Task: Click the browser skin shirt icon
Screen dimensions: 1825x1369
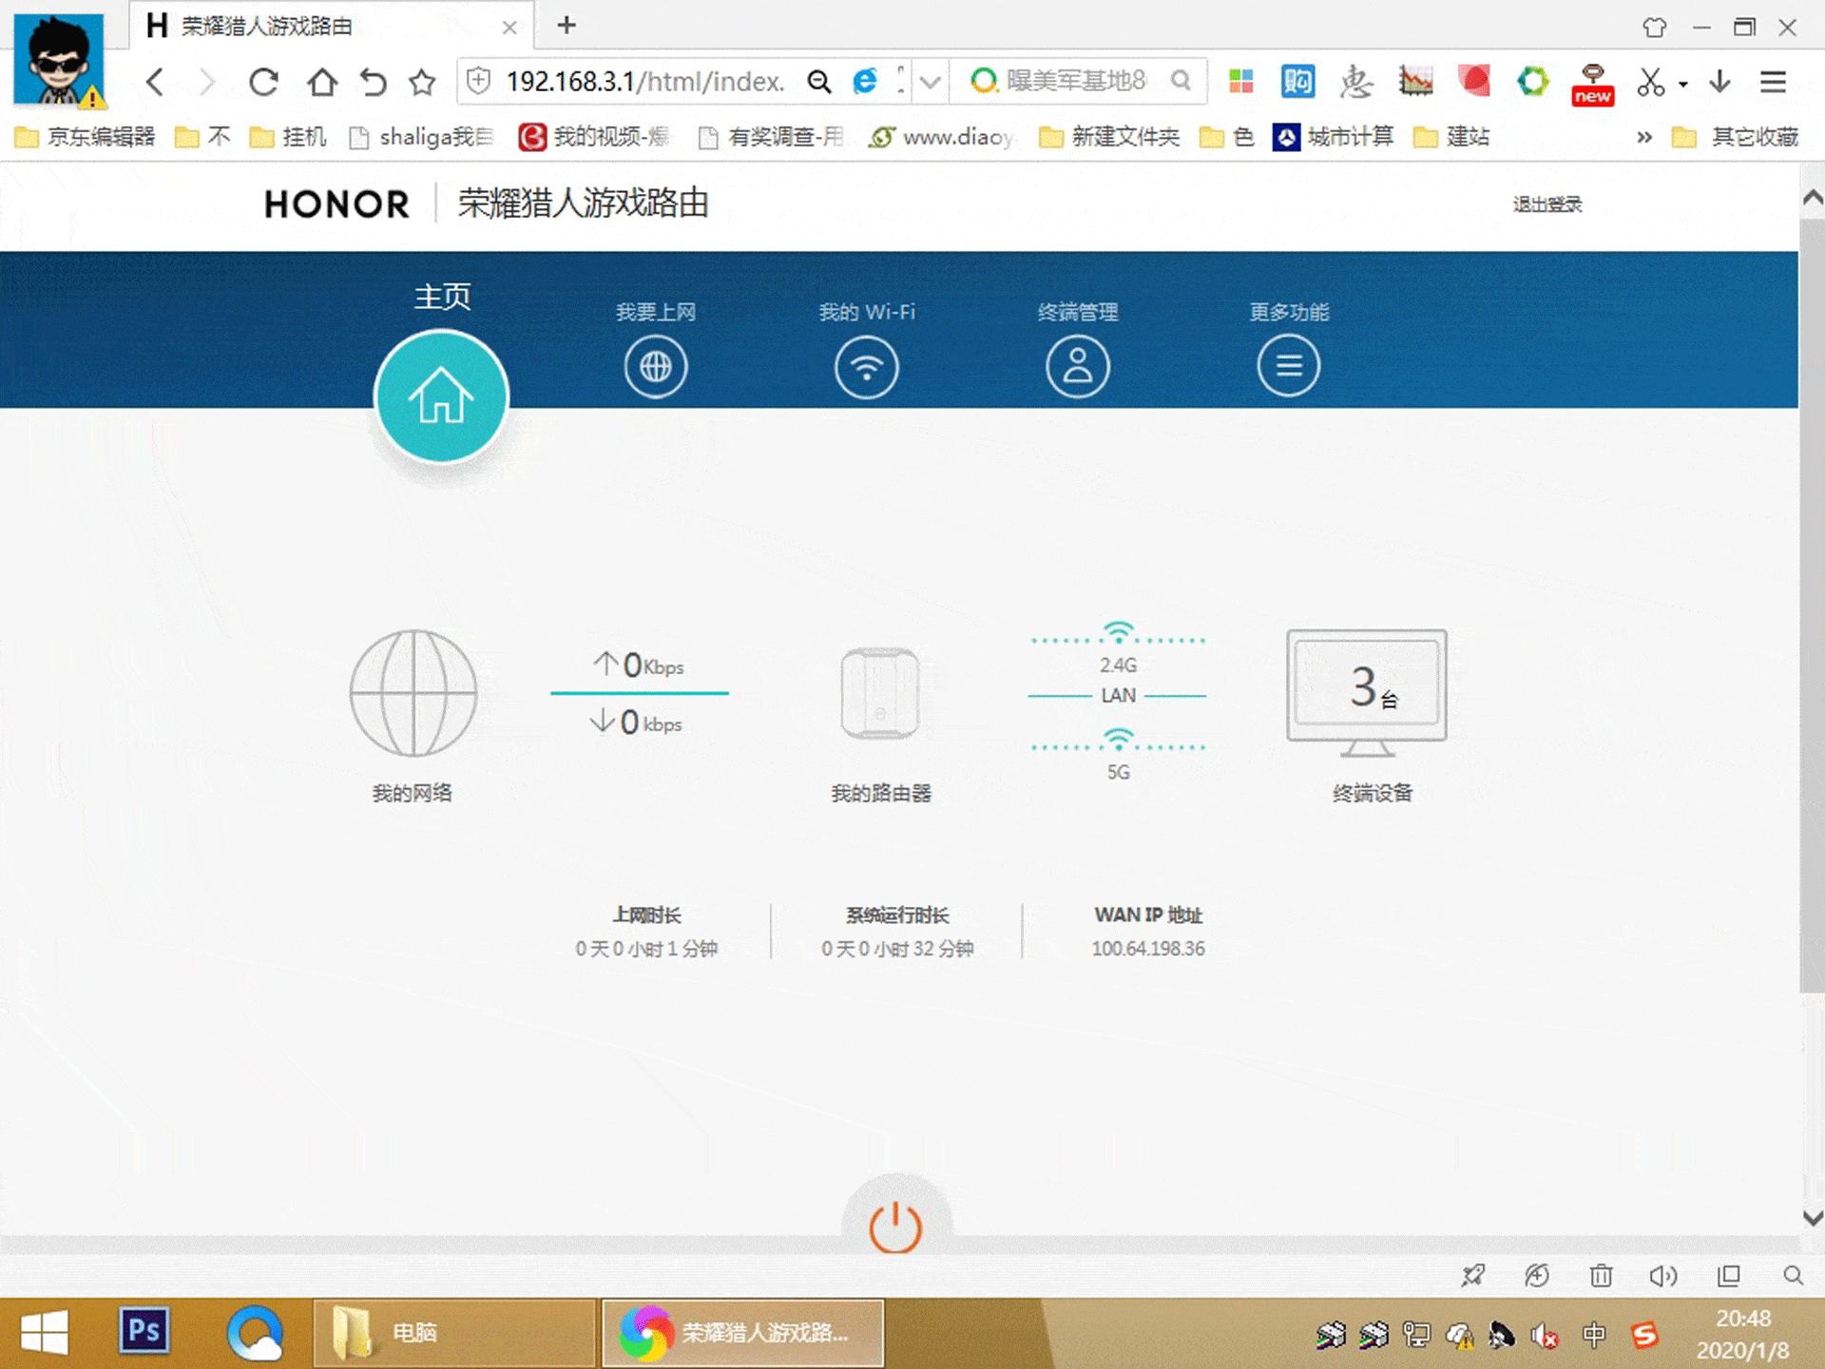Action: pos(1655,27)
